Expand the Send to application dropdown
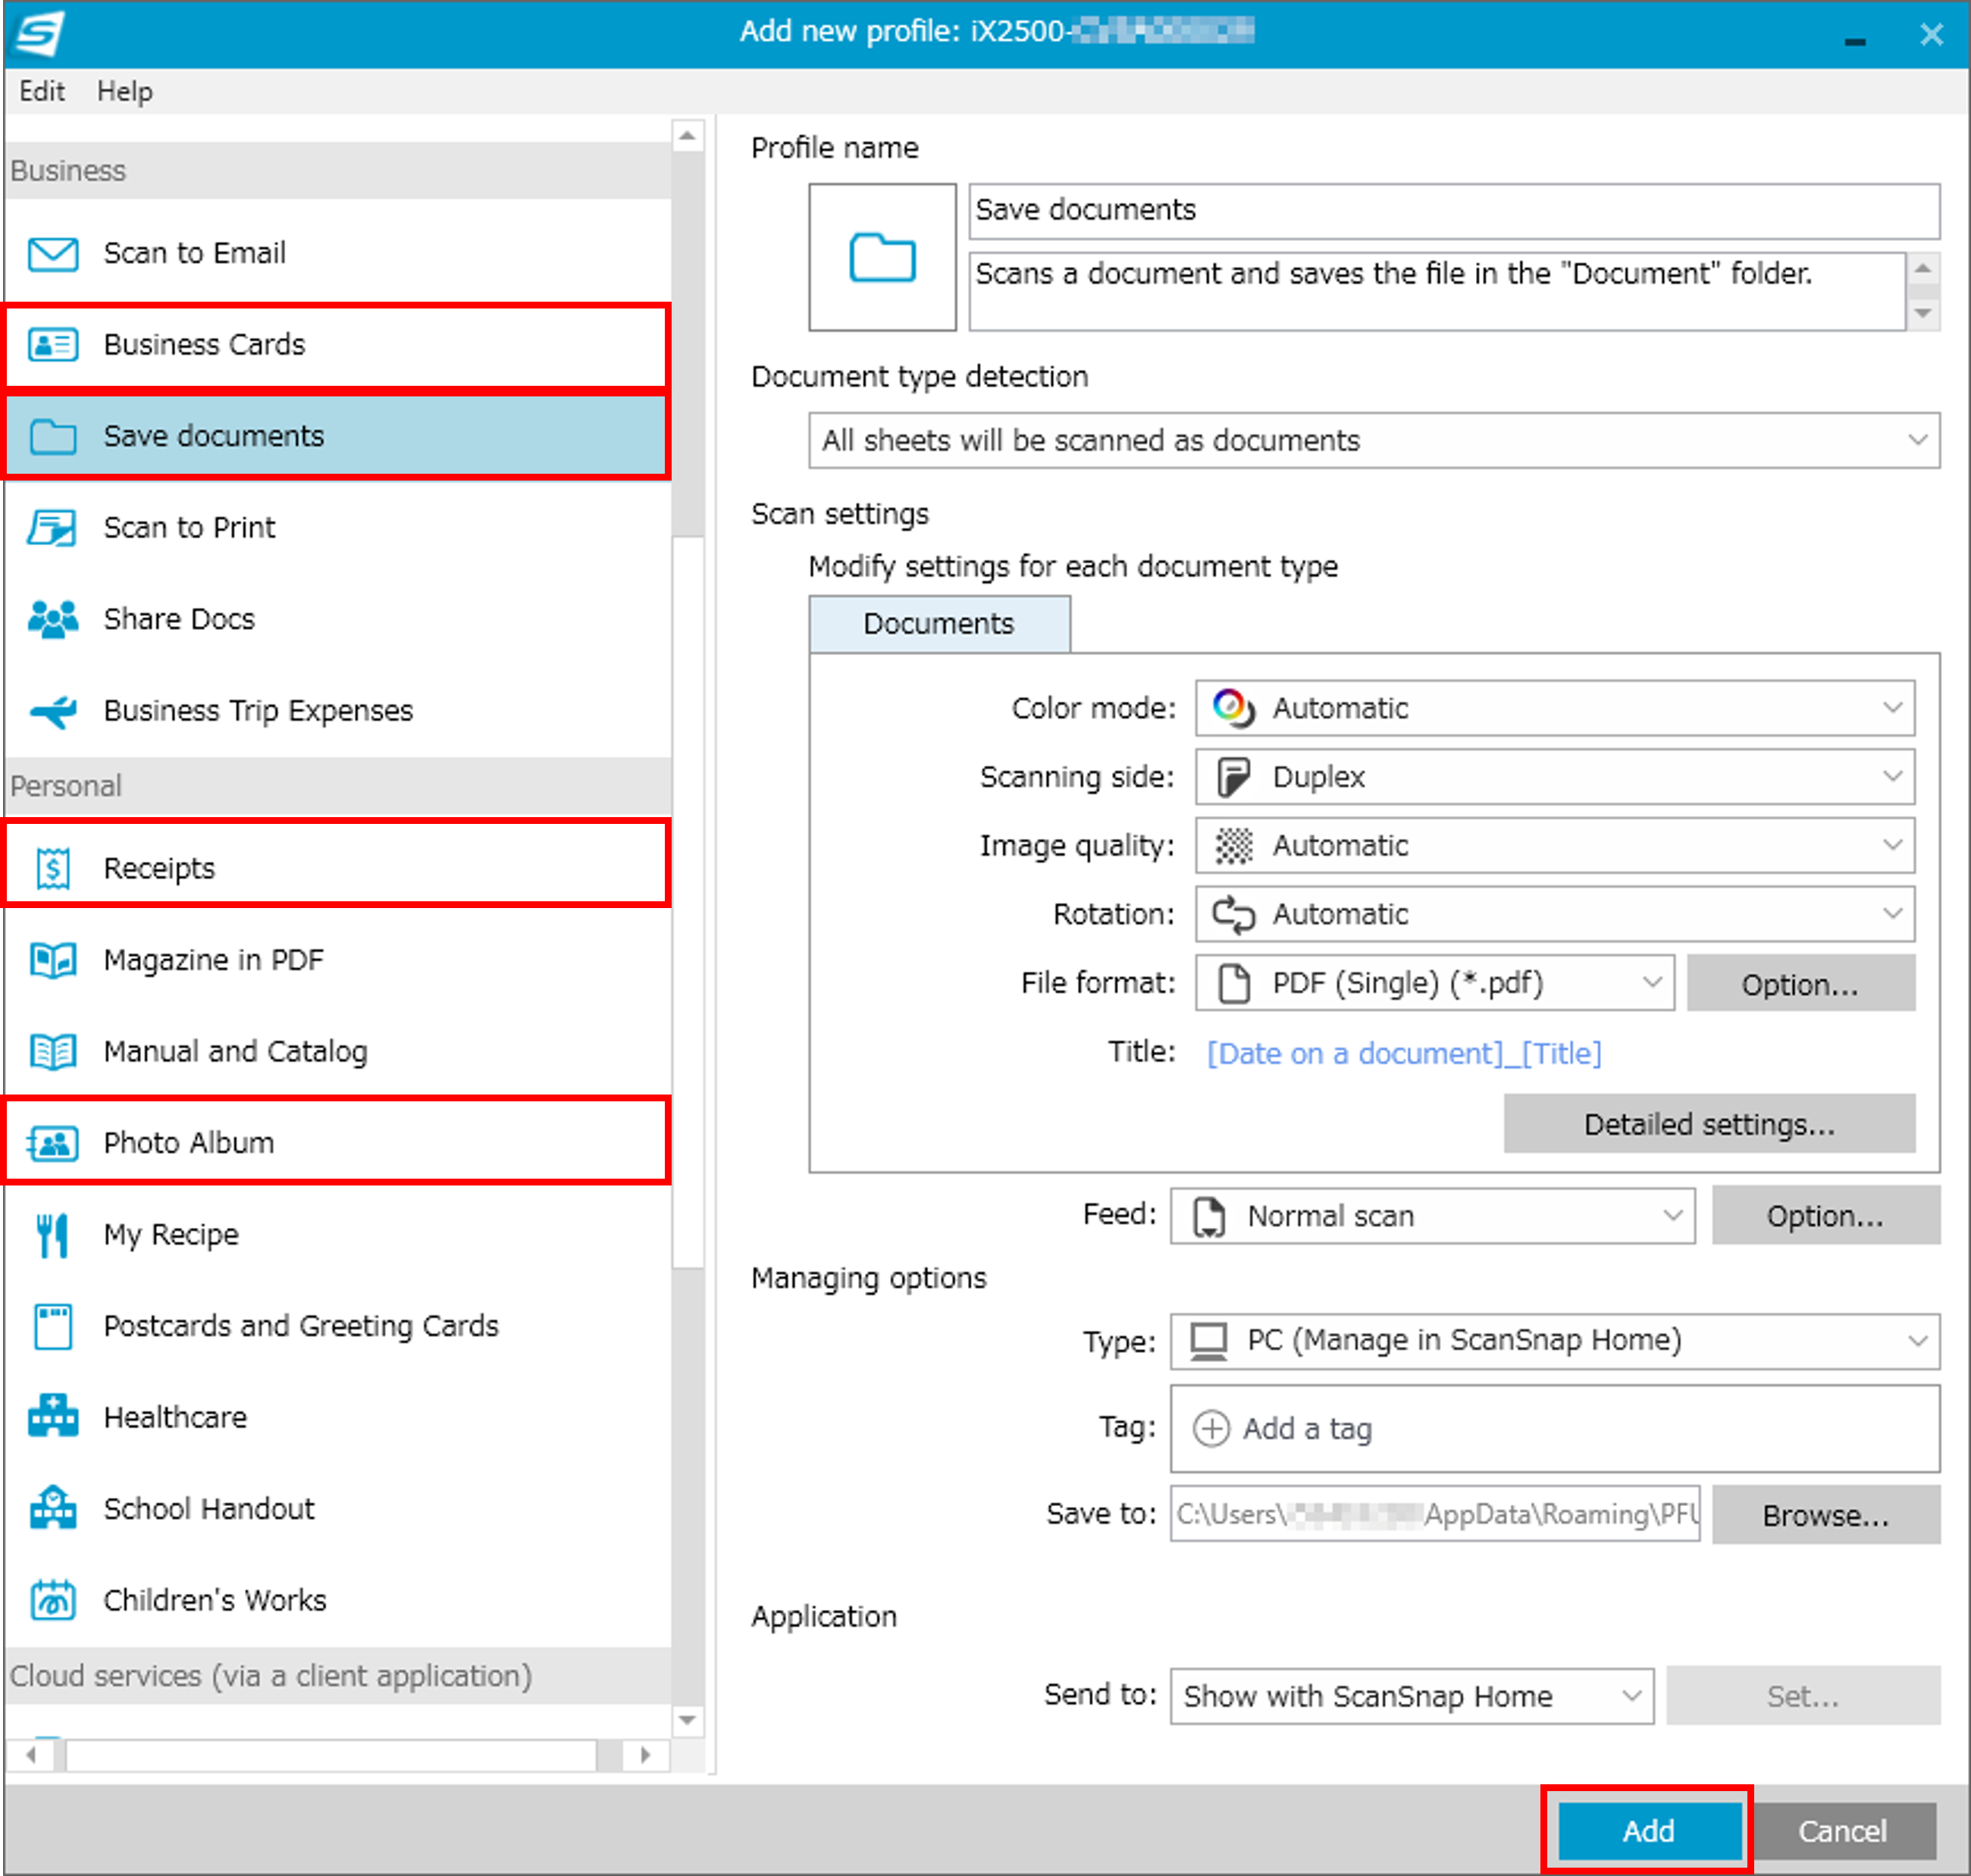This screenshot has width=1971, height=1876. [x=1412, y=1697]
